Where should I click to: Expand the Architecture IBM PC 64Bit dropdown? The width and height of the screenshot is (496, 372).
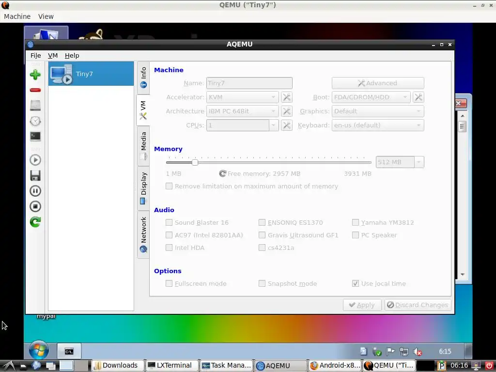click(242, 111)
